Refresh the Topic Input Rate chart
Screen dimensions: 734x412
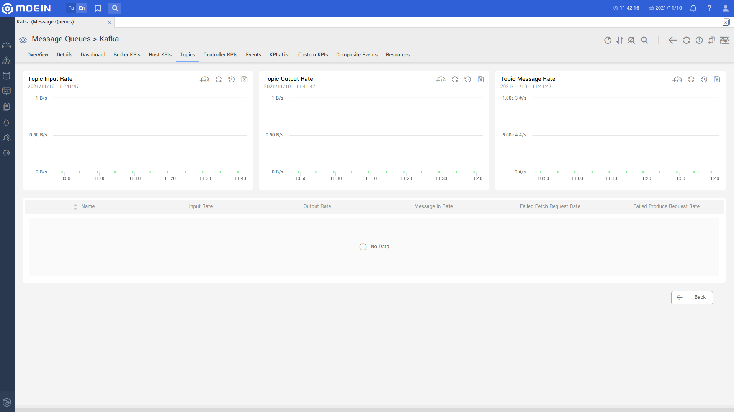click(219, 79)
